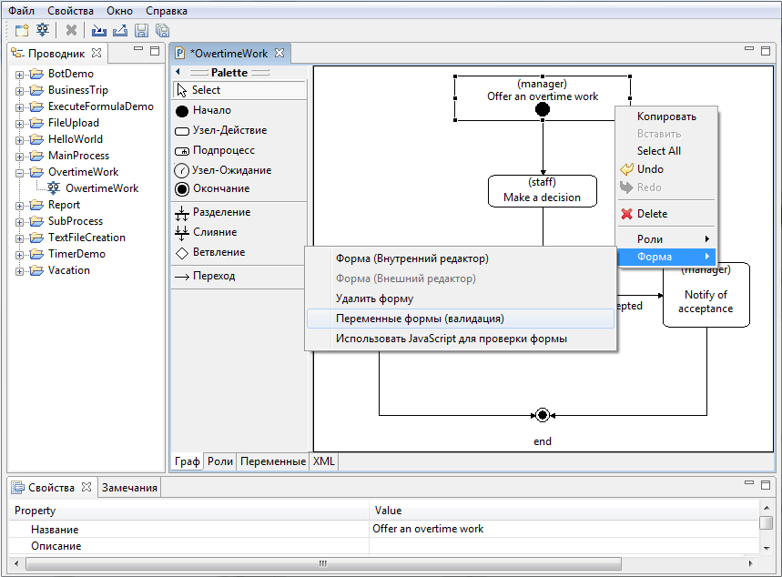Choose the Переход transition tool
Screen dimensions: 782x577
218,277
